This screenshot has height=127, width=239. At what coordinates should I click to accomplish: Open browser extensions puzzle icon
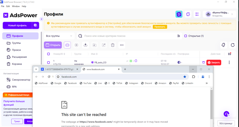194,77
